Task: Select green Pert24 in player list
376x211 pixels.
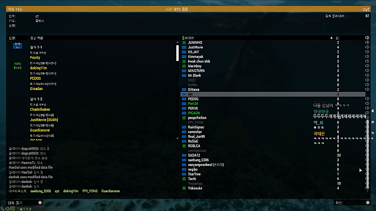Action: pos(193,104)
